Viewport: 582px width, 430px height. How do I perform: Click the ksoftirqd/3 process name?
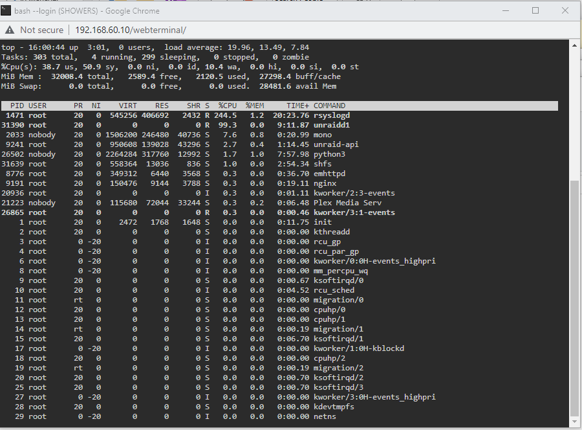[x=338, y=387]
